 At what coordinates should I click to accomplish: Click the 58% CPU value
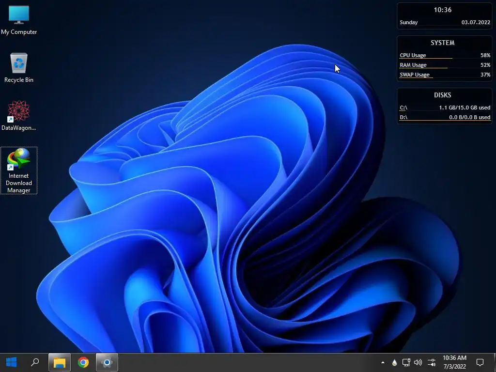(x=485, y=55)
